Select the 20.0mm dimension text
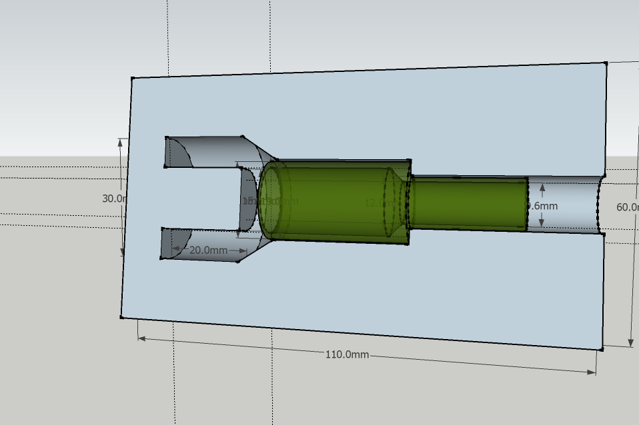The image size is (639, 425). [x=208, y=250]
